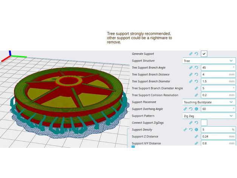Expand Support Placement dropdown
This screenshot has width=237, height=178.
[x=209, y=102]
